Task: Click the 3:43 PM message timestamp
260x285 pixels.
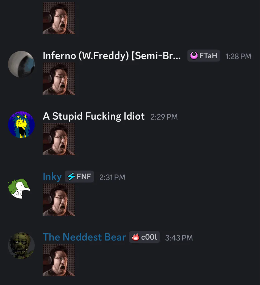Action: point(179,238)
